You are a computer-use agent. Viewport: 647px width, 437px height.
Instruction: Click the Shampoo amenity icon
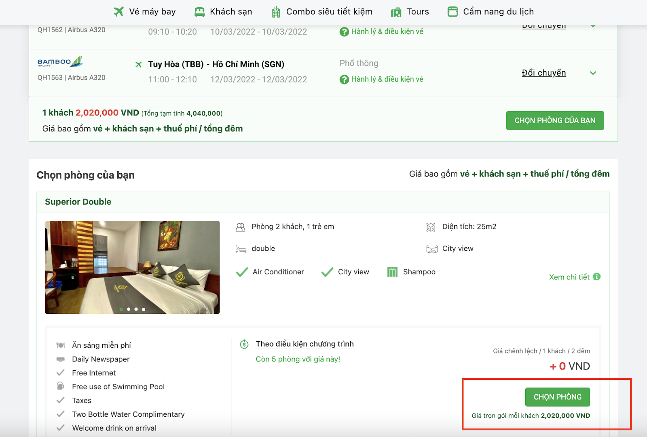(392, 272)
